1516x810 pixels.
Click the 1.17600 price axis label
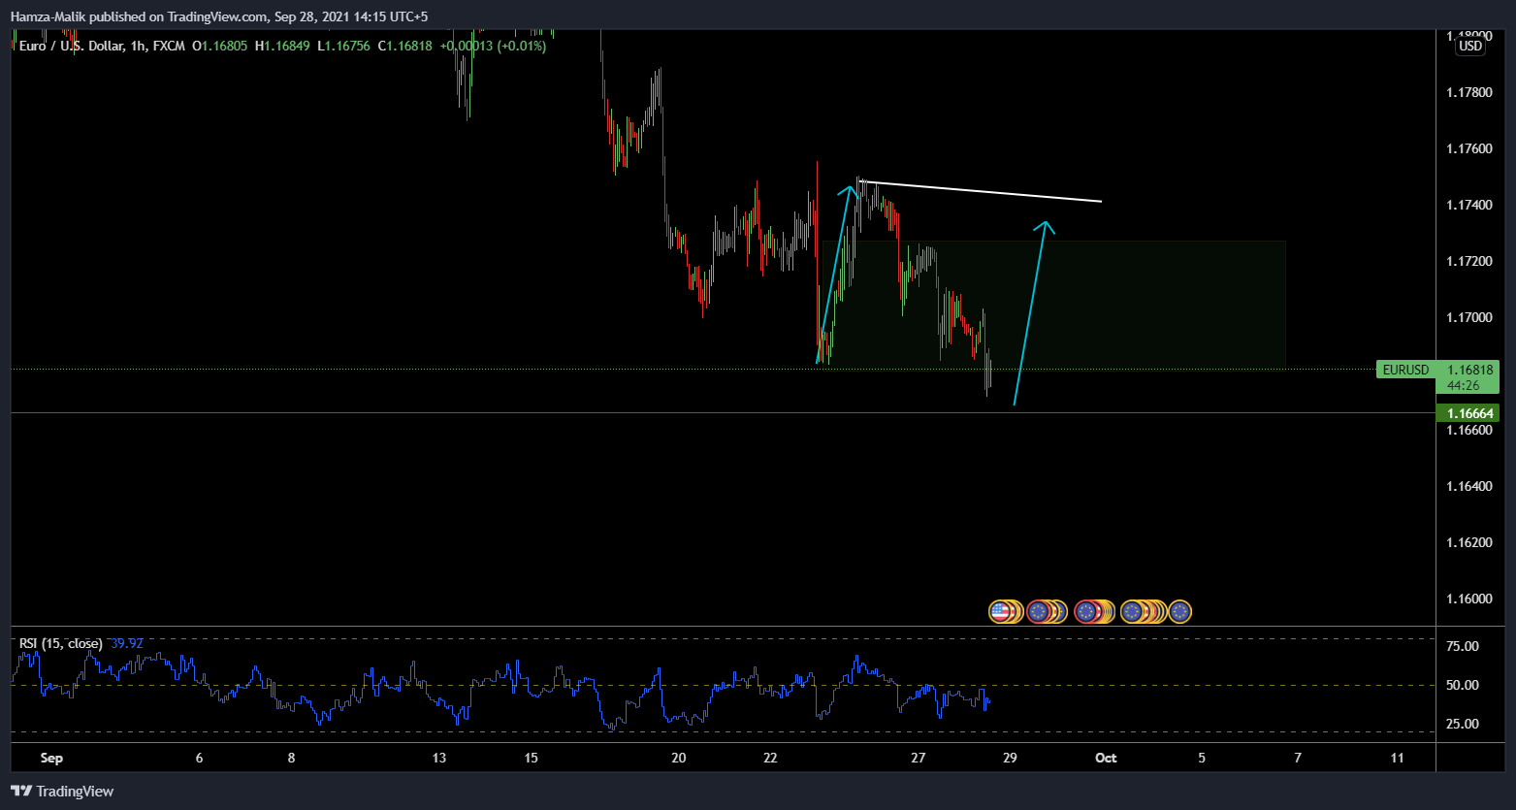pyautogui.click(x=1468, y=148)
